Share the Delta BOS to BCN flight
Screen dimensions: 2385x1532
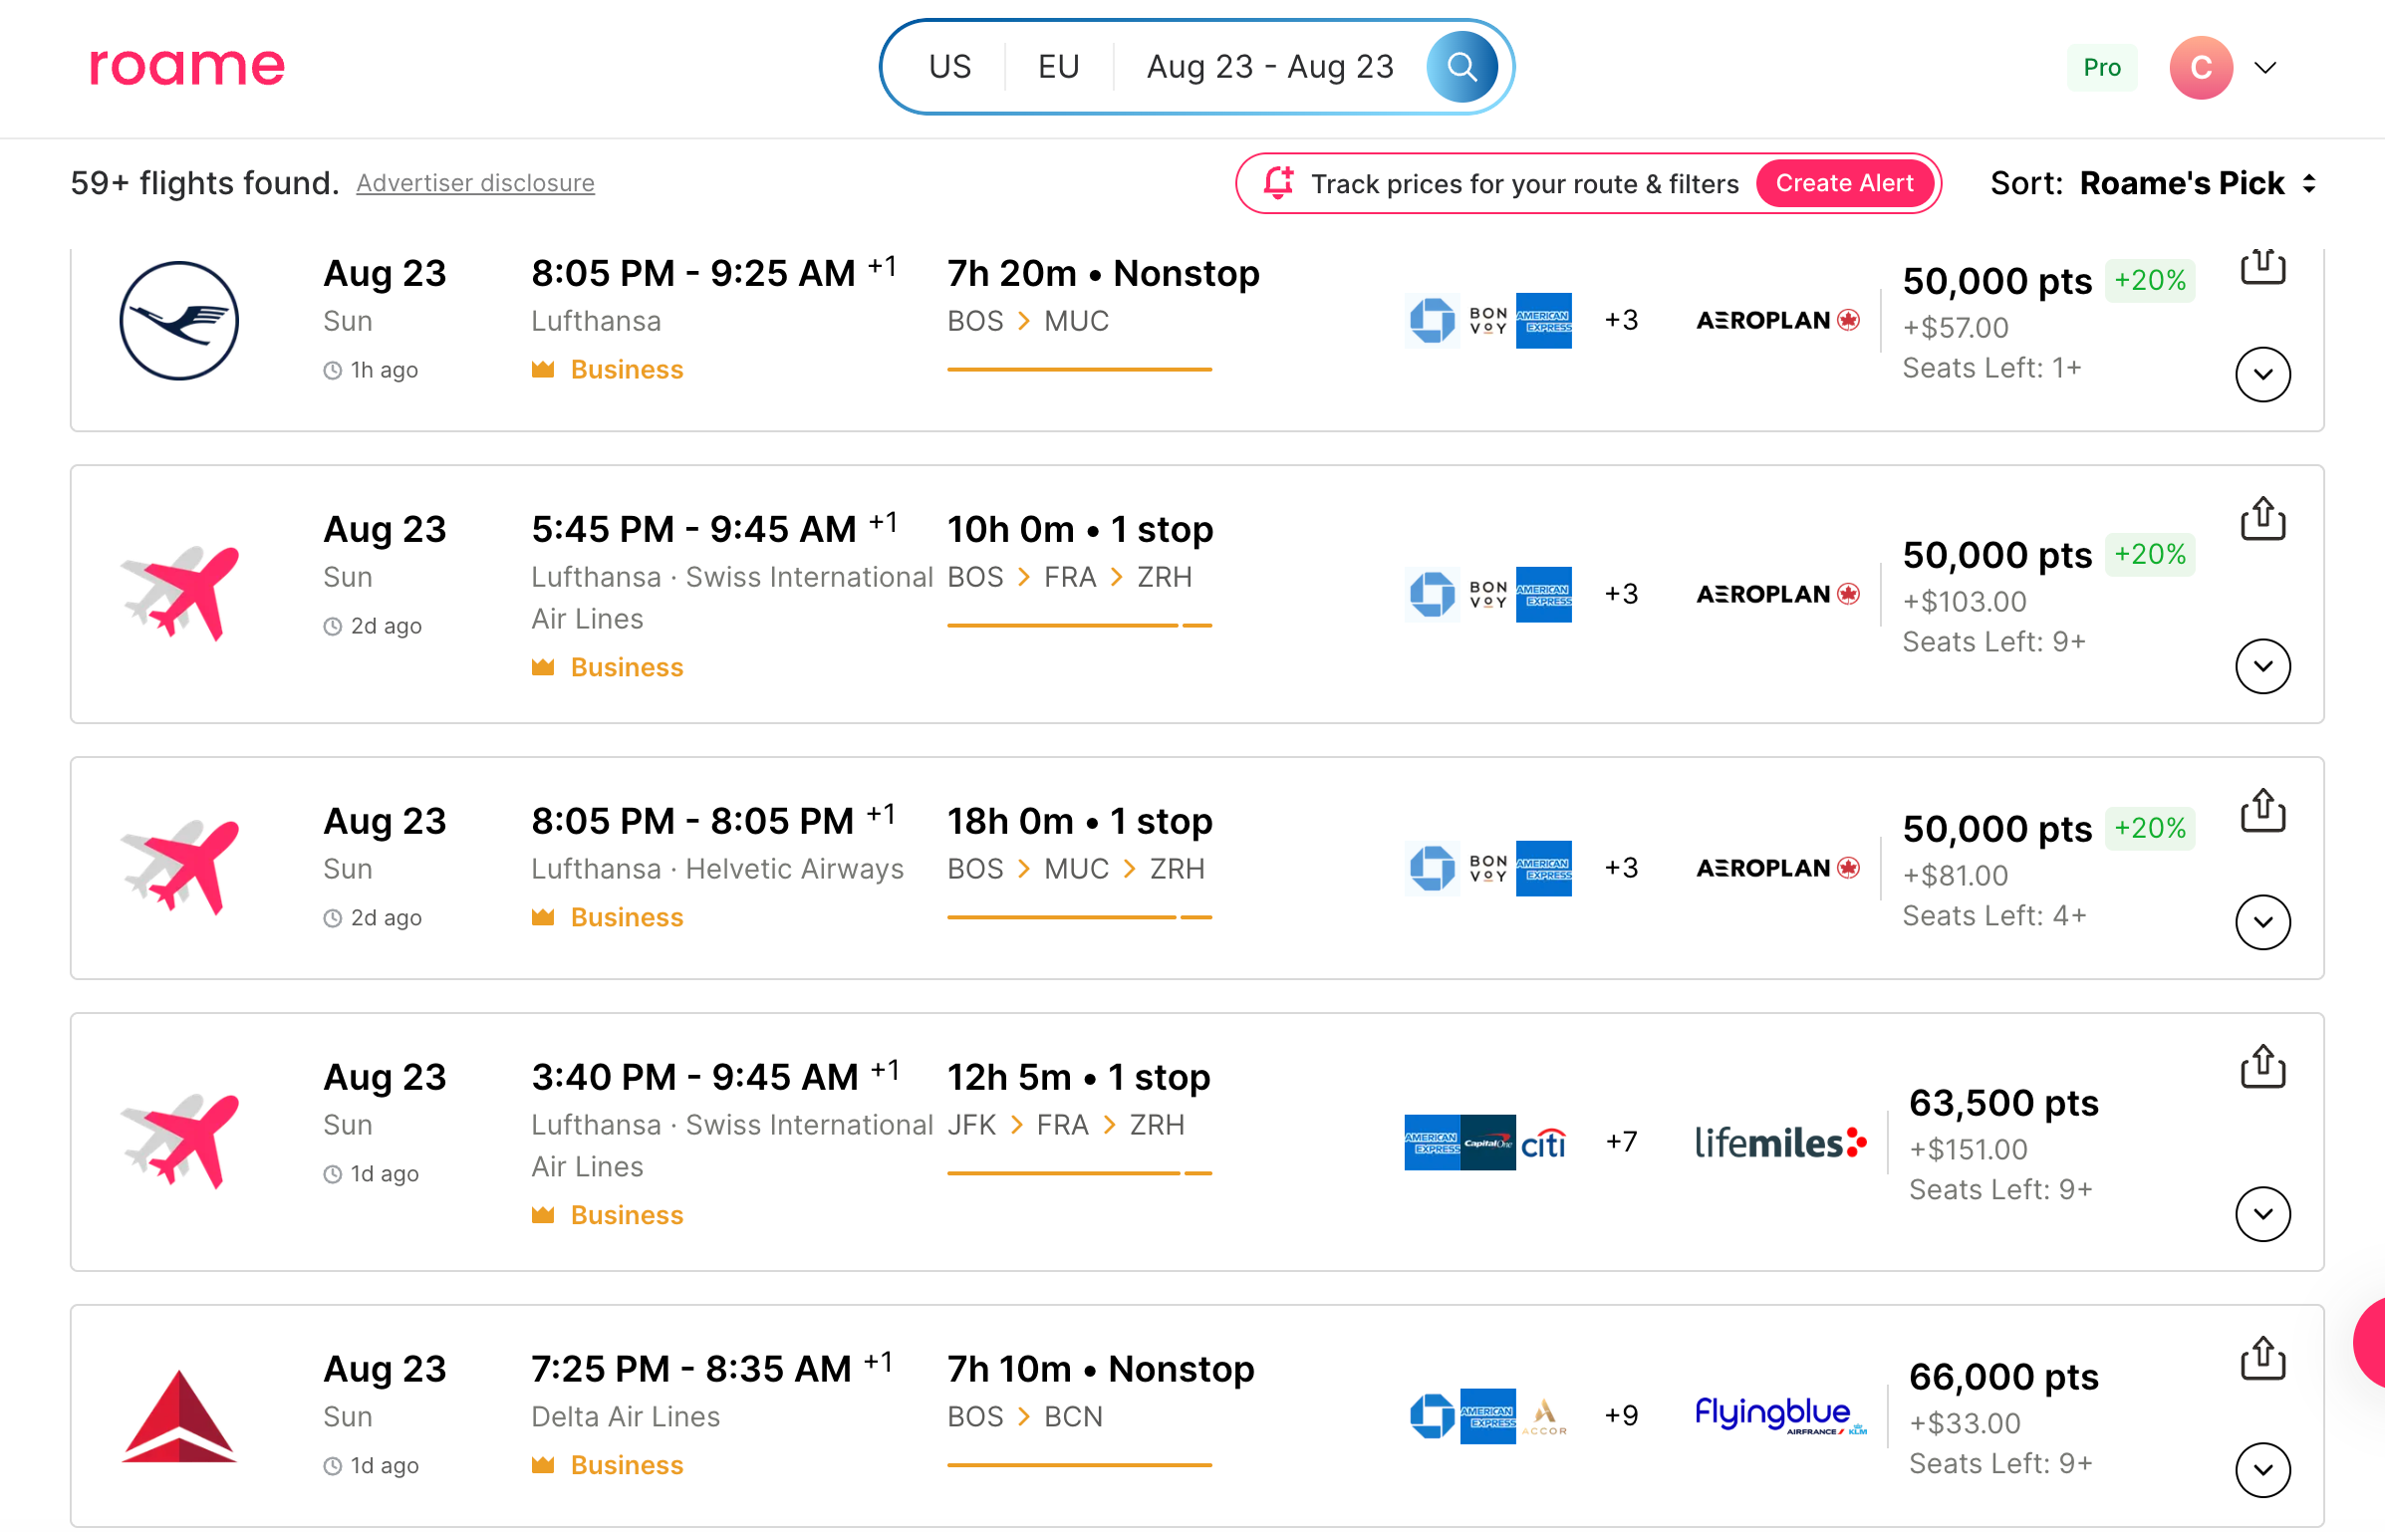2262,1359
